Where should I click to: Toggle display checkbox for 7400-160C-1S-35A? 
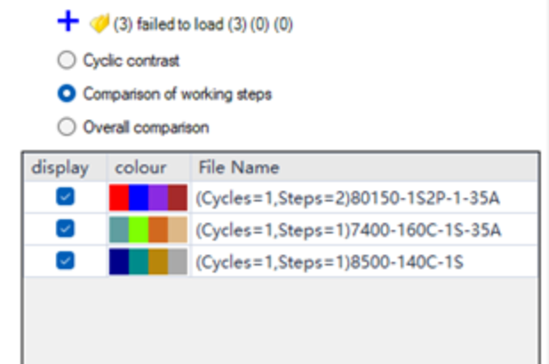coord(65,229)
